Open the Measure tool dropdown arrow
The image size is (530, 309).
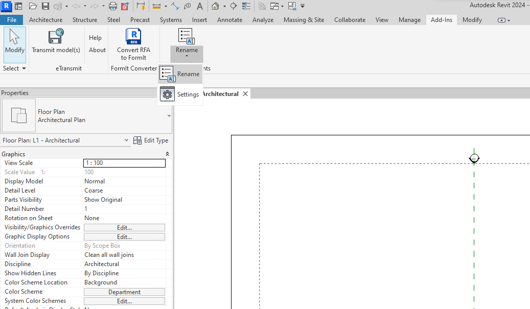point(166,6)
